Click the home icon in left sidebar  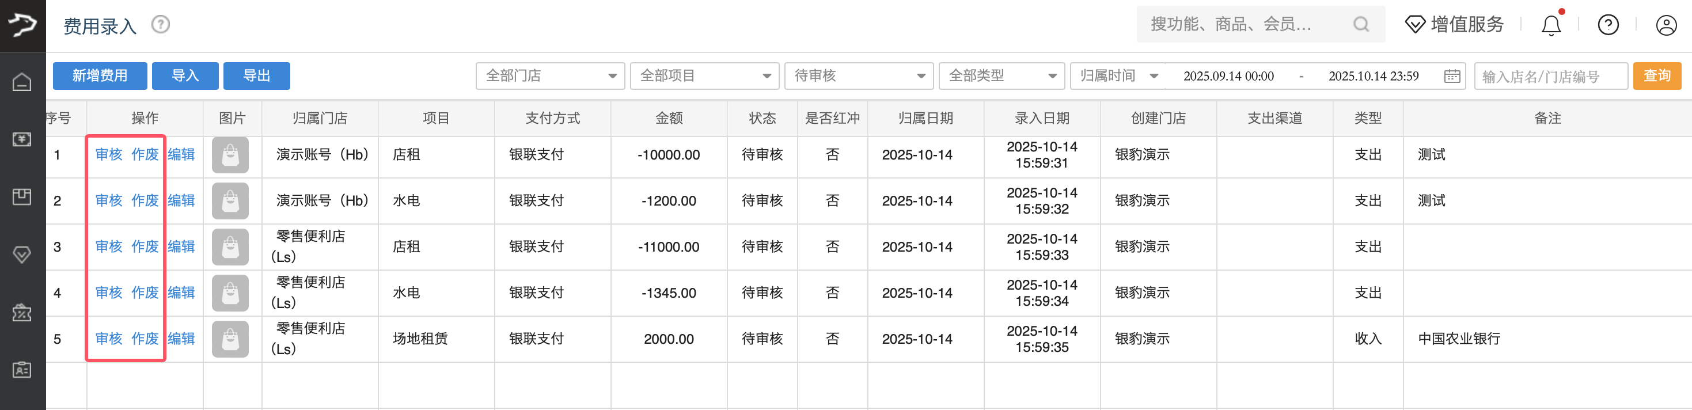coord(22,82)
